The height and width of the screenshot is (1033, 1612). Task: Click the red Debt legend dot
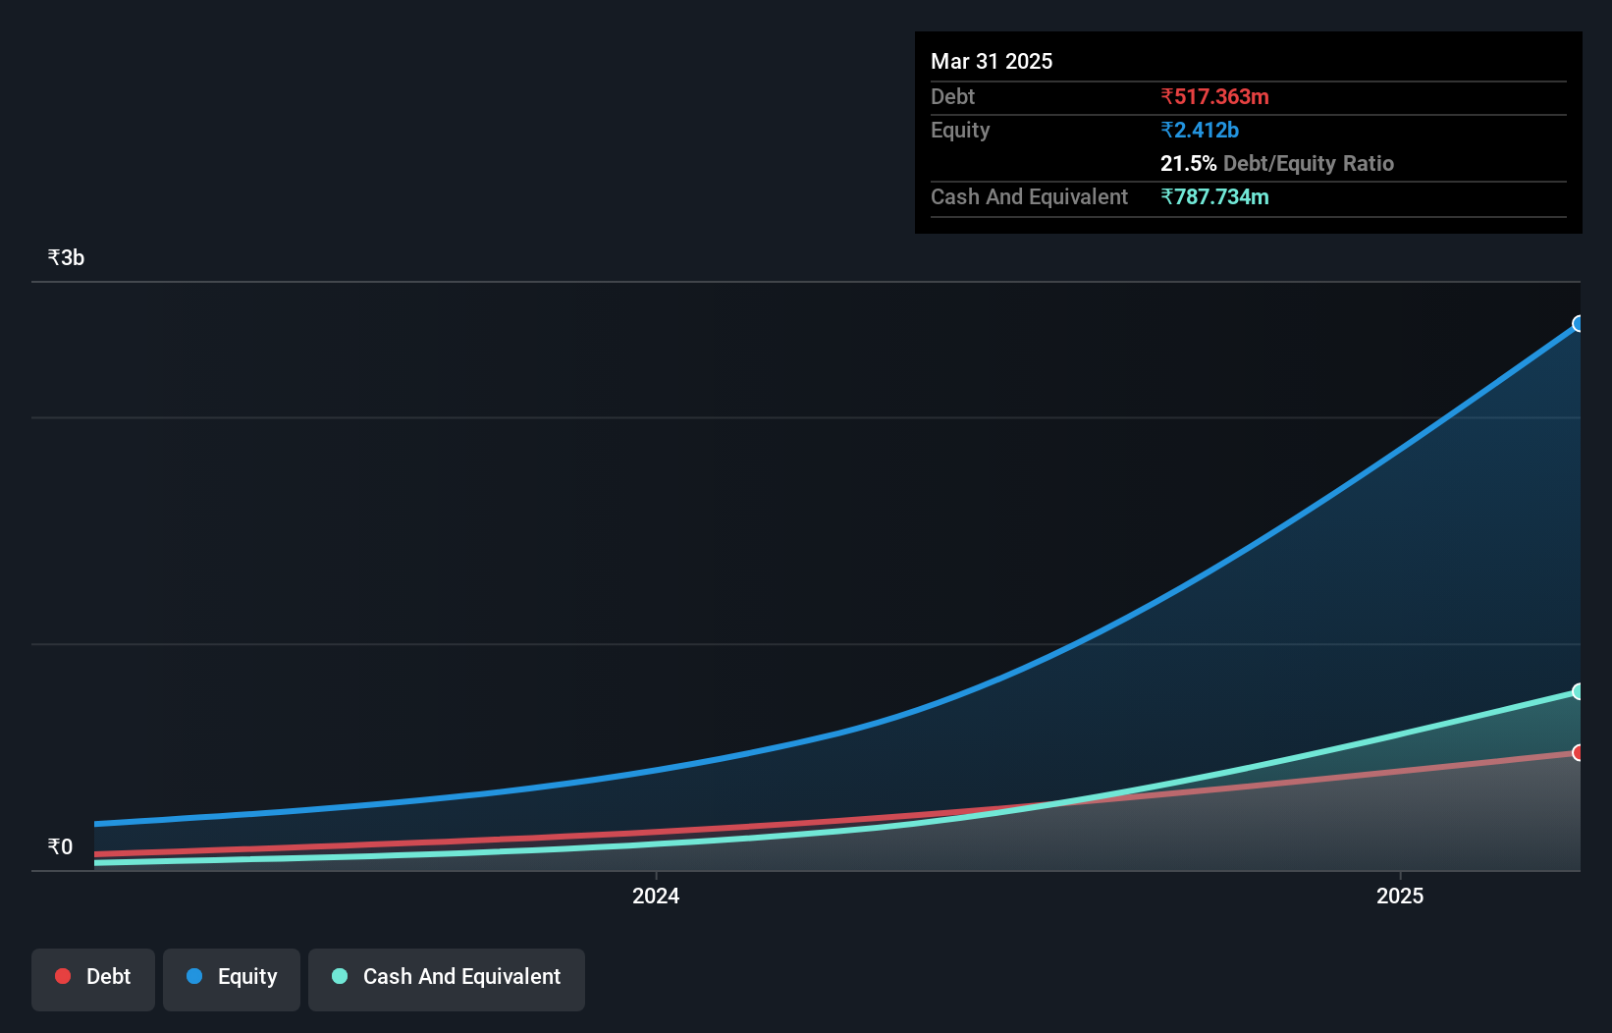pos(63,976)
